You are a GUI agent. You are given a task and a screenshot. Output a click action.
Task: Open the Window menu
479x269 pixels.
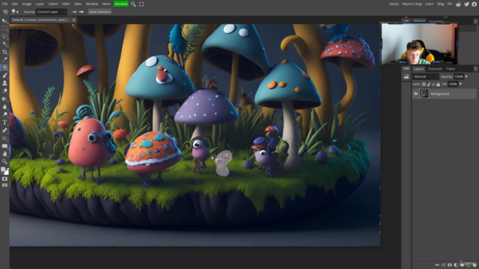tap(91, 4)
